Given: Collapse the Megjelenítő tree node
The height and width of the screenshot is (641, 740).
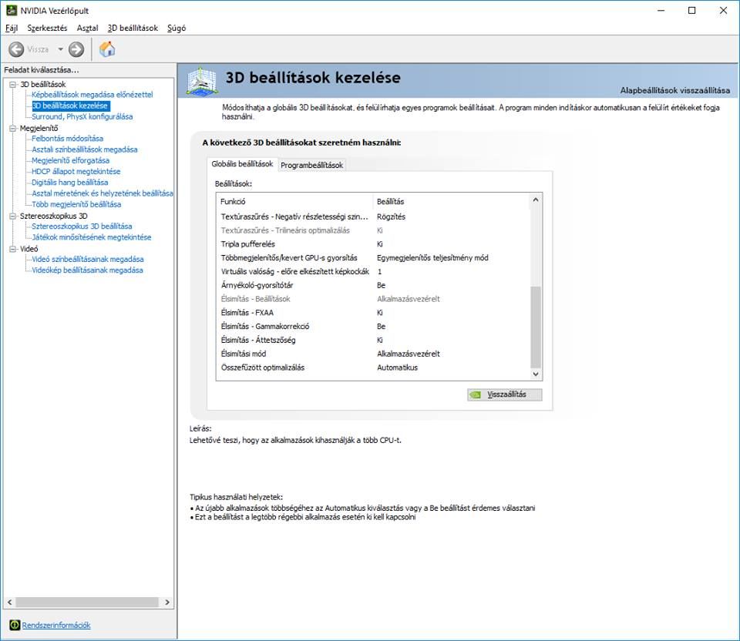Looking at the screenshot, I should tap(13, 129).
